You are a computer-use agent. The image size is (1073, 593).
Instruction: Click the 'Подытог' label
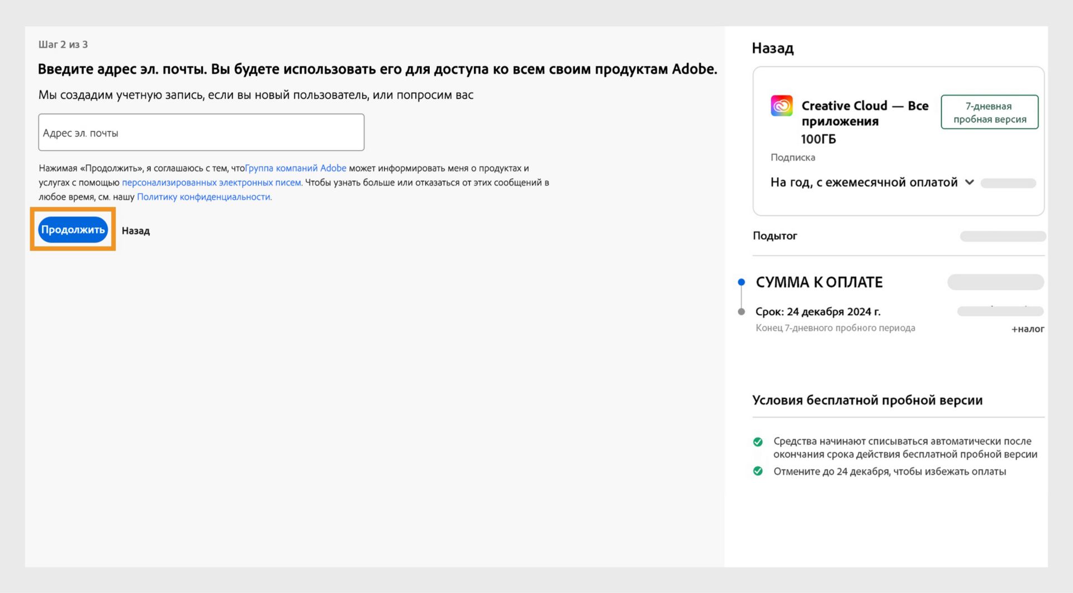(x=775, y=236)
